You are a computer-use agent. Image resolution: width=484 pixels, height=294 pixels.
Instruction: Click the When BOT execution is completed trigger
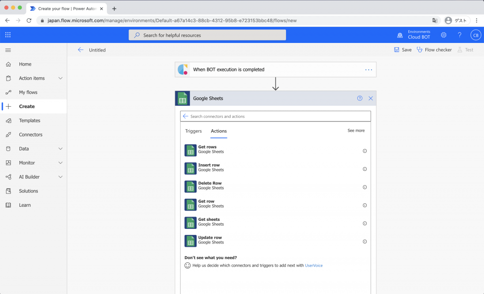[x=276, y=70]
